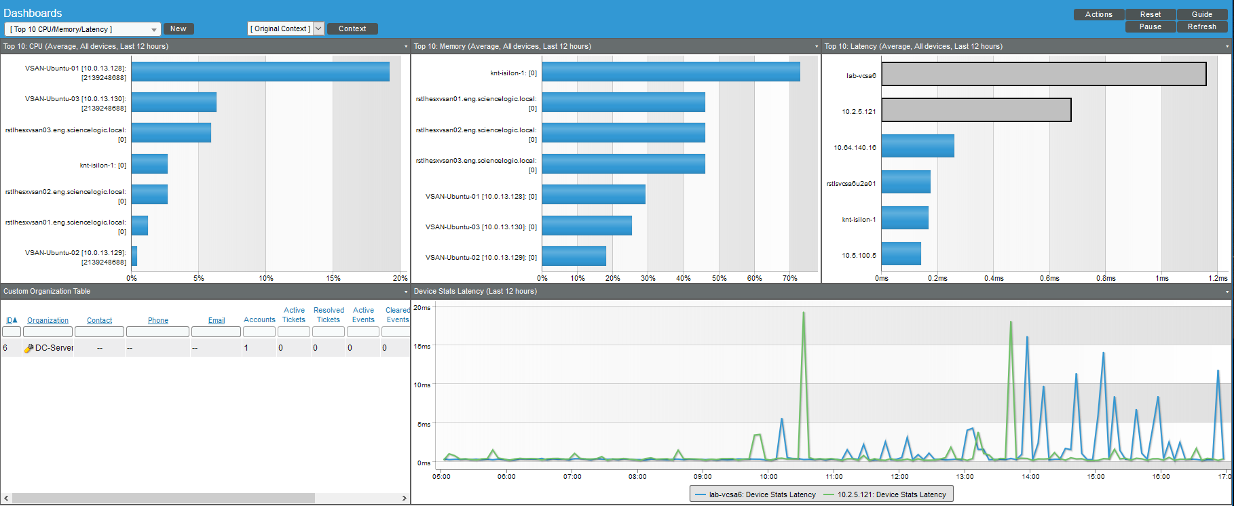The image size is (1234, 506).
Task: Open the Custom Organization Table widget menu arrow
Action: 406,292
